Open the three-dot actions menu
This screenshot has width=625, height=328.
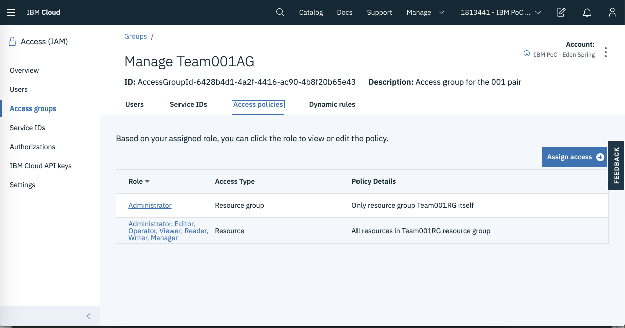click(x=606, y=52)
